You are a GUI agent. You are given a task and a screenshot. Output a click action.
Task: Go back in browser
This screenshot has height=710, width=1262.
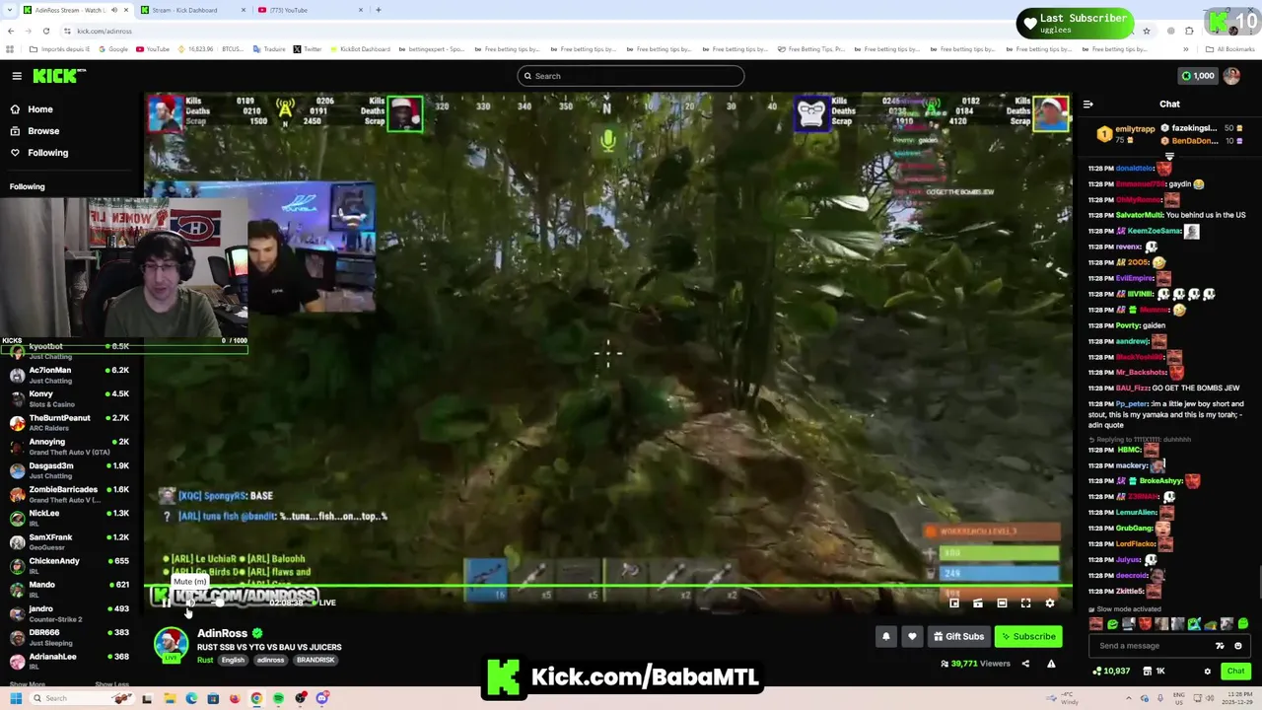point(10,31)
